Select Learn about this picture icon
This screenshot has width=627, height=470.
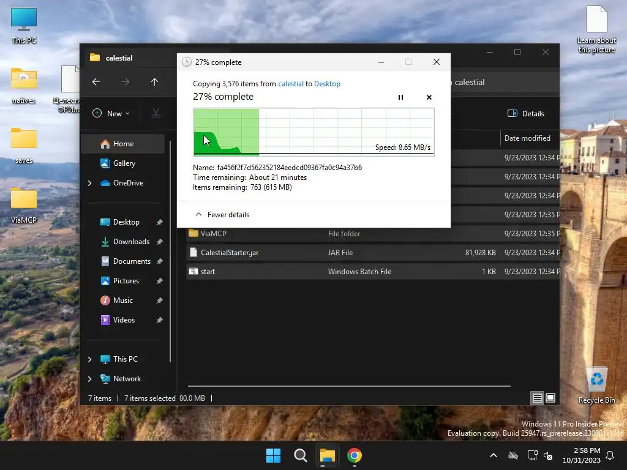(596, 29)
